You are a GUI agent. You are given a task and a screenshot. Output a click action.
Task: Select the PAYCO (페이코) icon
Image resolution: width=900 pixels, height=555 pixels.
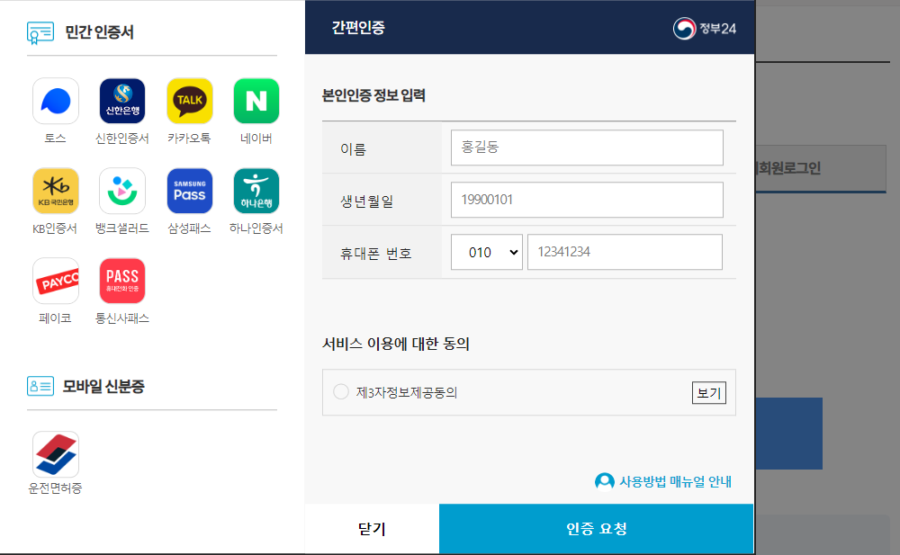56,281
